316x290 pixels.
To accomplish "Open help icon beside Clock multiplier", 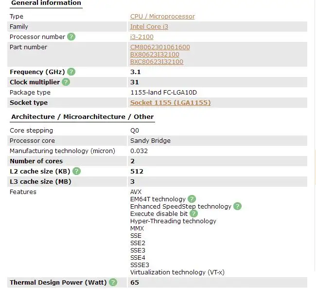I will tap(66, 82).
